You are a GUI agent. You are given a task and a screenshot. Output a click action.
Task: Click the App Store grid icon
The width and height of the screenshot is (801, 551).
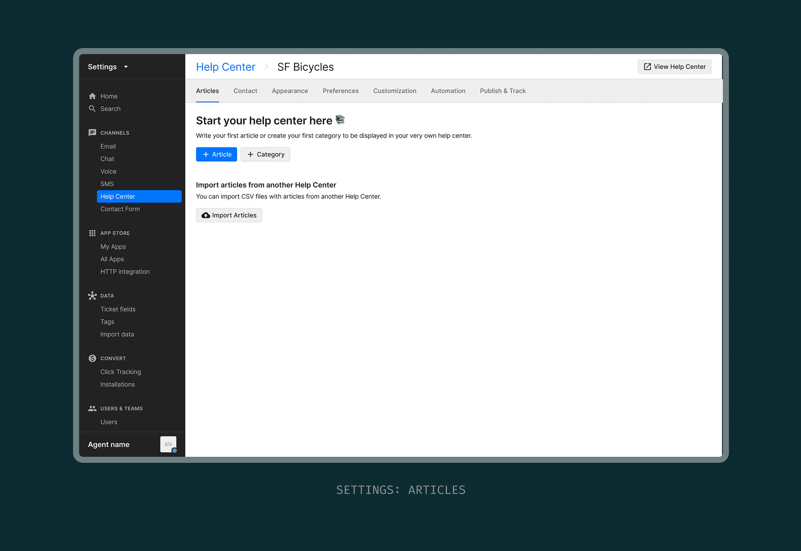(x=92, y=233)
